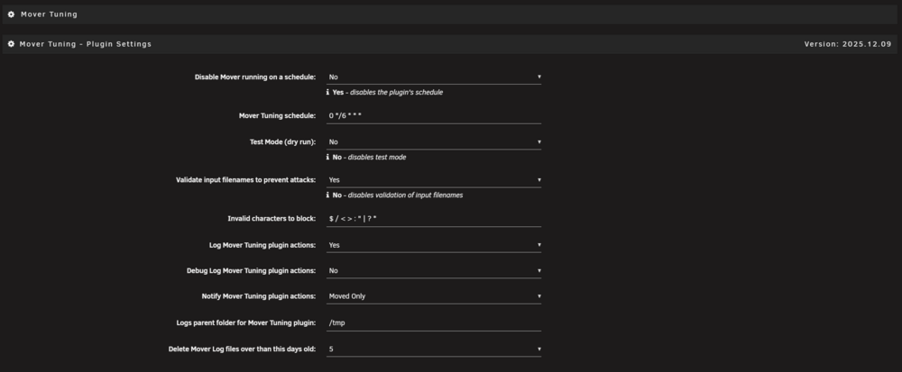
Task: Click the Version: 2025.12.09 text
Action: [x=848, y=44]
